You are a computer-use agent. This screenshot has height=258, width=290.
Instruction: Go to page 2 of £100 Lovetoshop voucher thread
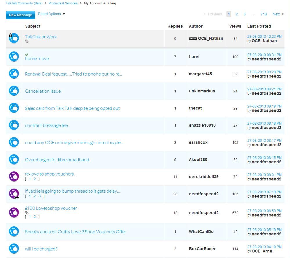tap(35, 217)
